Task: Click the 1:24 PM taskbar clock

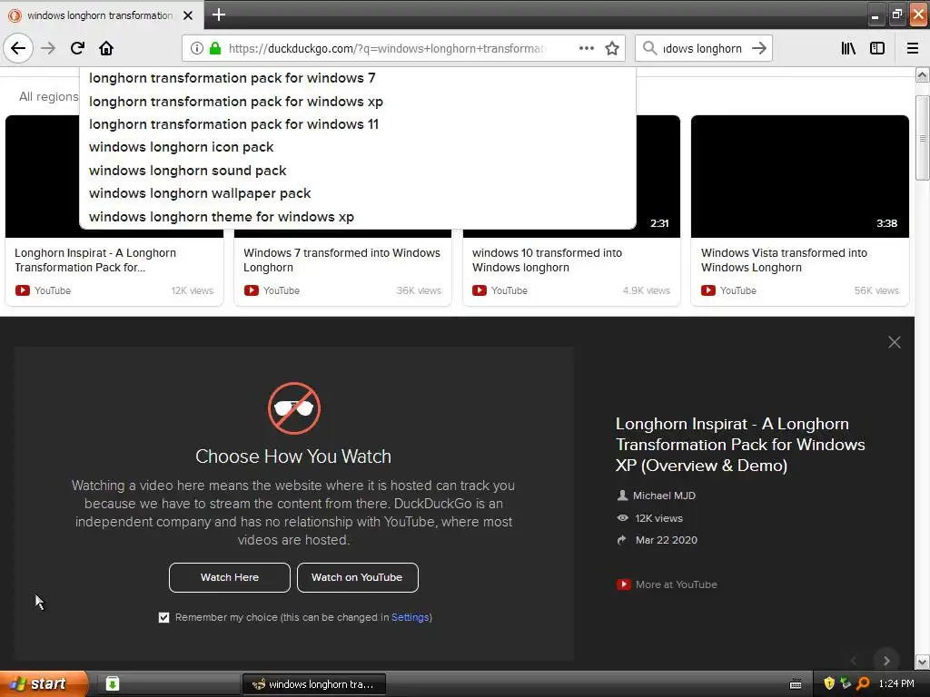Action: click(x=896, y=684)
